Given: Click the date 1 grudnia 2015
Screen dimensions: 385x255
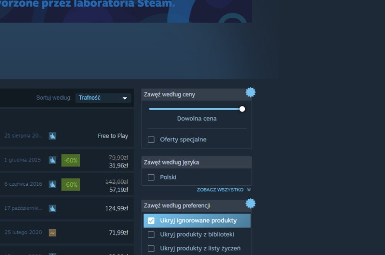Looking at the screenshot, I should pyautogui.click(x=22, y=160).
